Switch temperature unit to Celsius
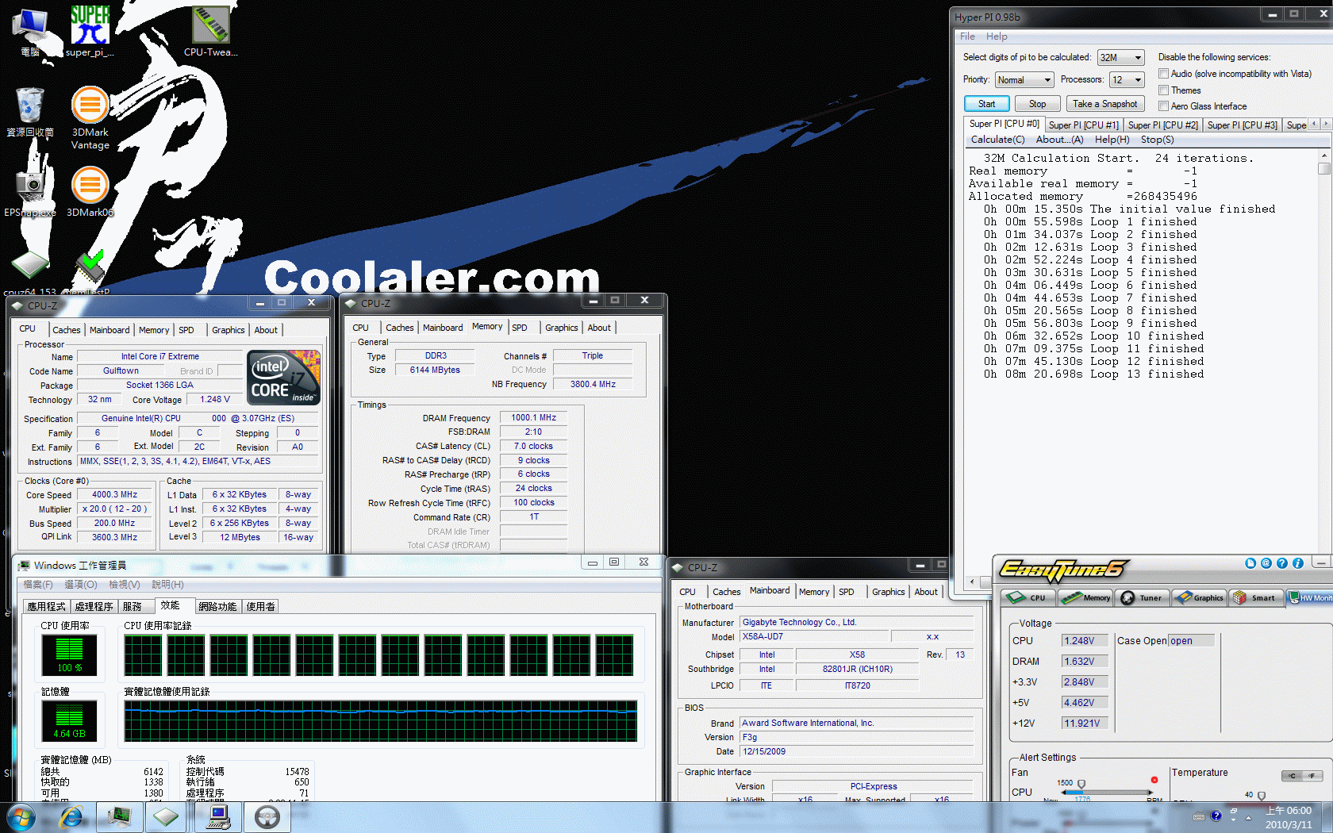Viewport: 1333px width, 833px height. pyautogui.click(x=1293, y=776)
